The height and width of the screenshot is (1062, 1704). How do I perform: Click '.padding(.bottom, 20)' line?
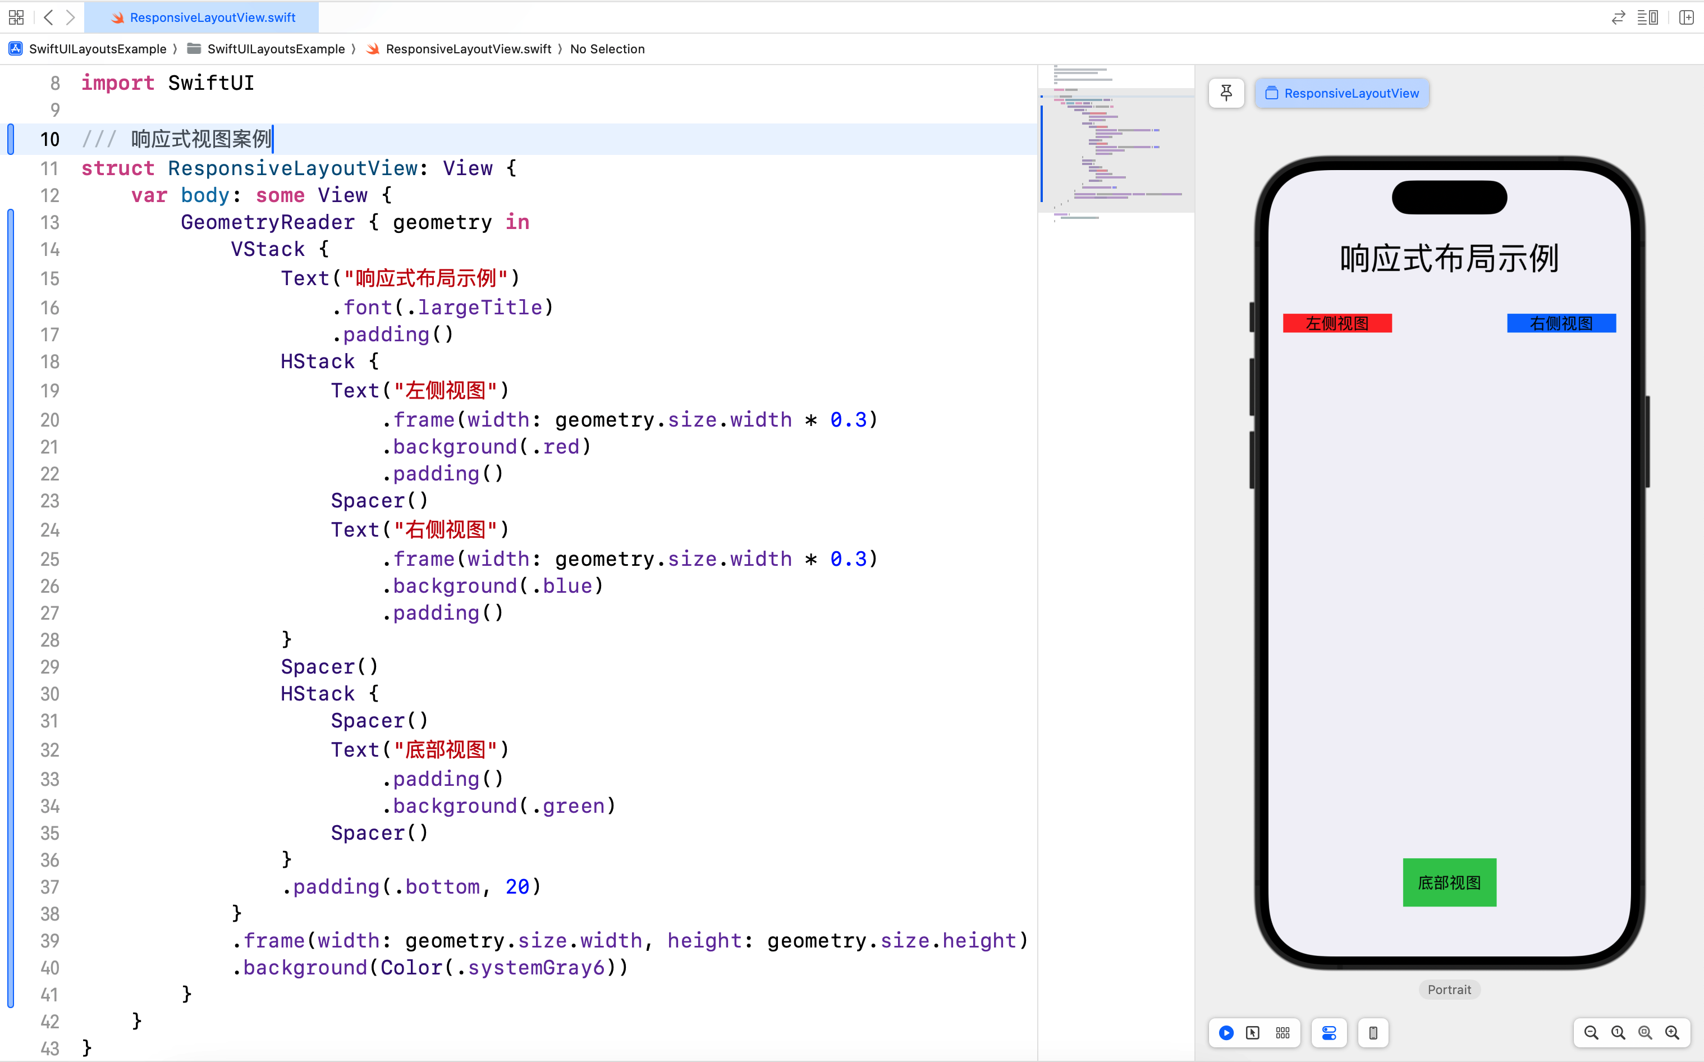tap(411, 886)
